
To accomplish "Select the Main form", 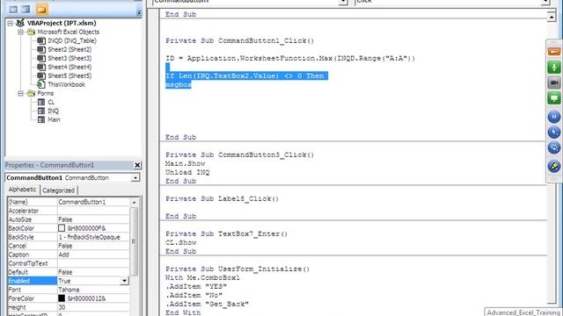I will point(54,119).
